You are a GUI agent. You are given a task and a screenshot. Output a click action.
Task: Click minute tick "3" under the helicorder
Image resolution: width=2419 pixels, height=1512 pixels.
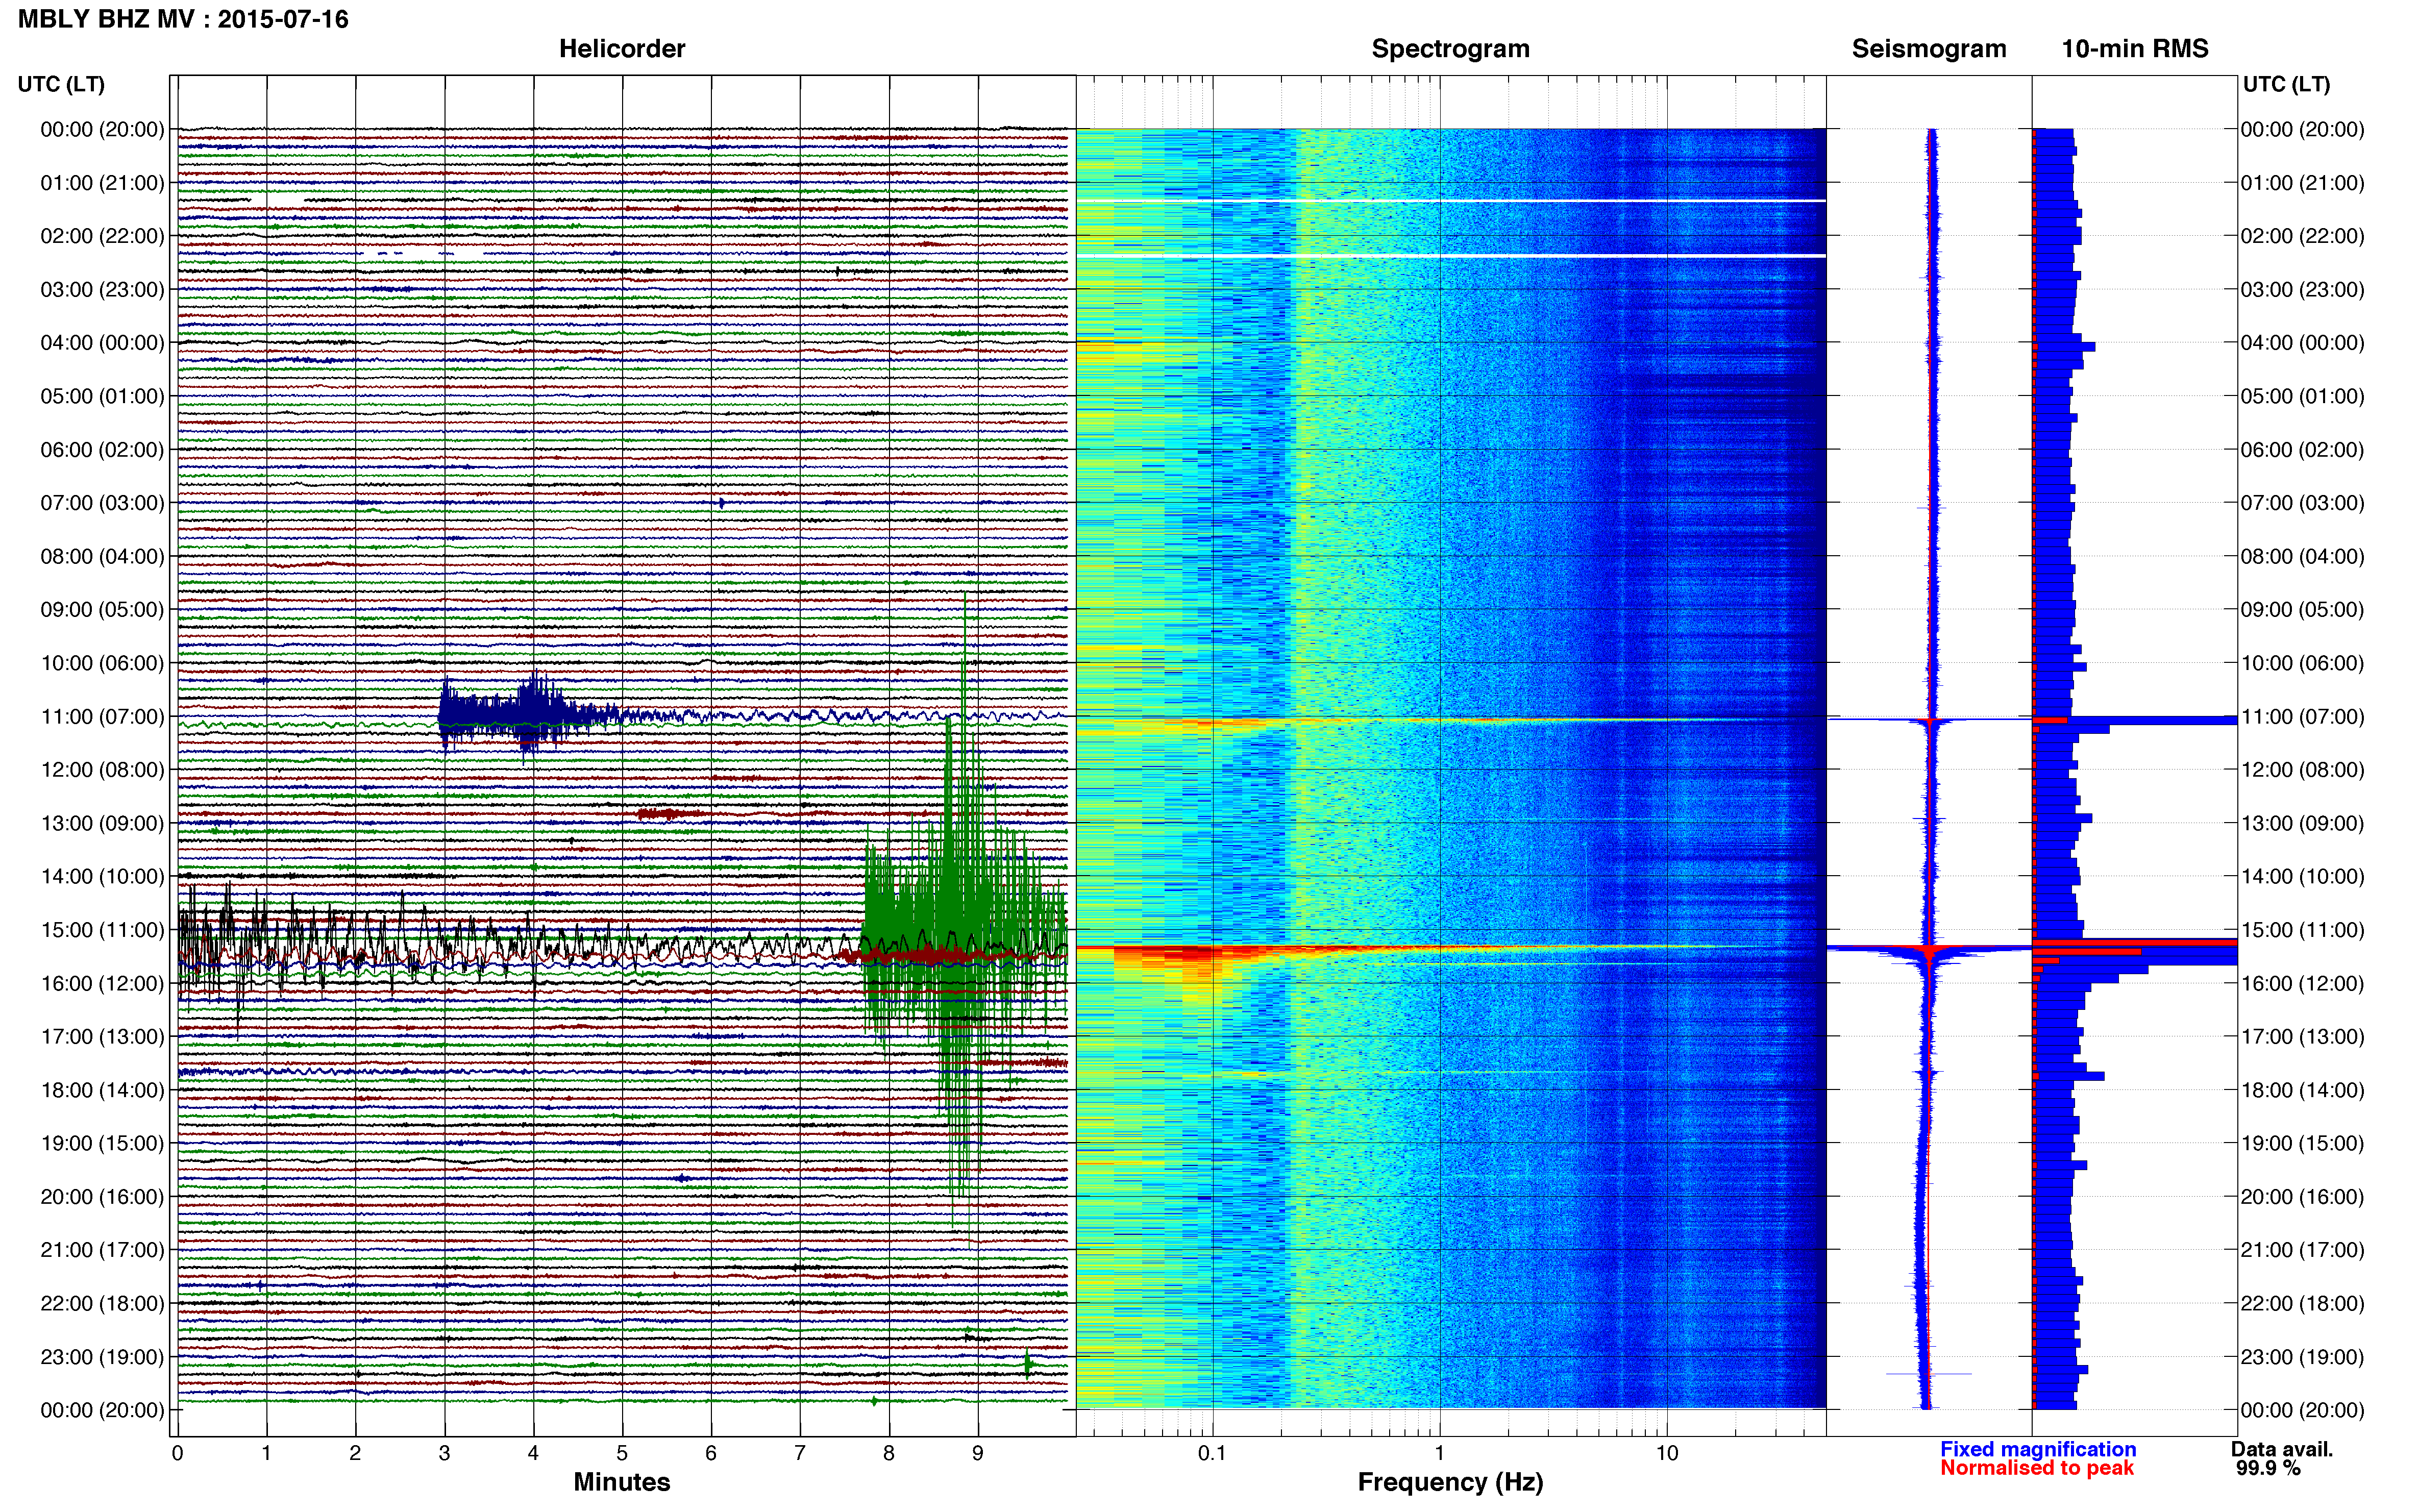click(444, 1453)
